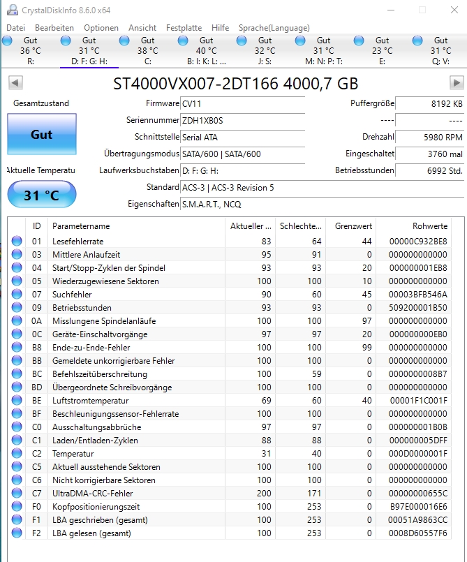This screenshot has width=467, height=562.
Task: Click status orb for Wiederzugewiesene Sektoren
Action: (17, 281)
